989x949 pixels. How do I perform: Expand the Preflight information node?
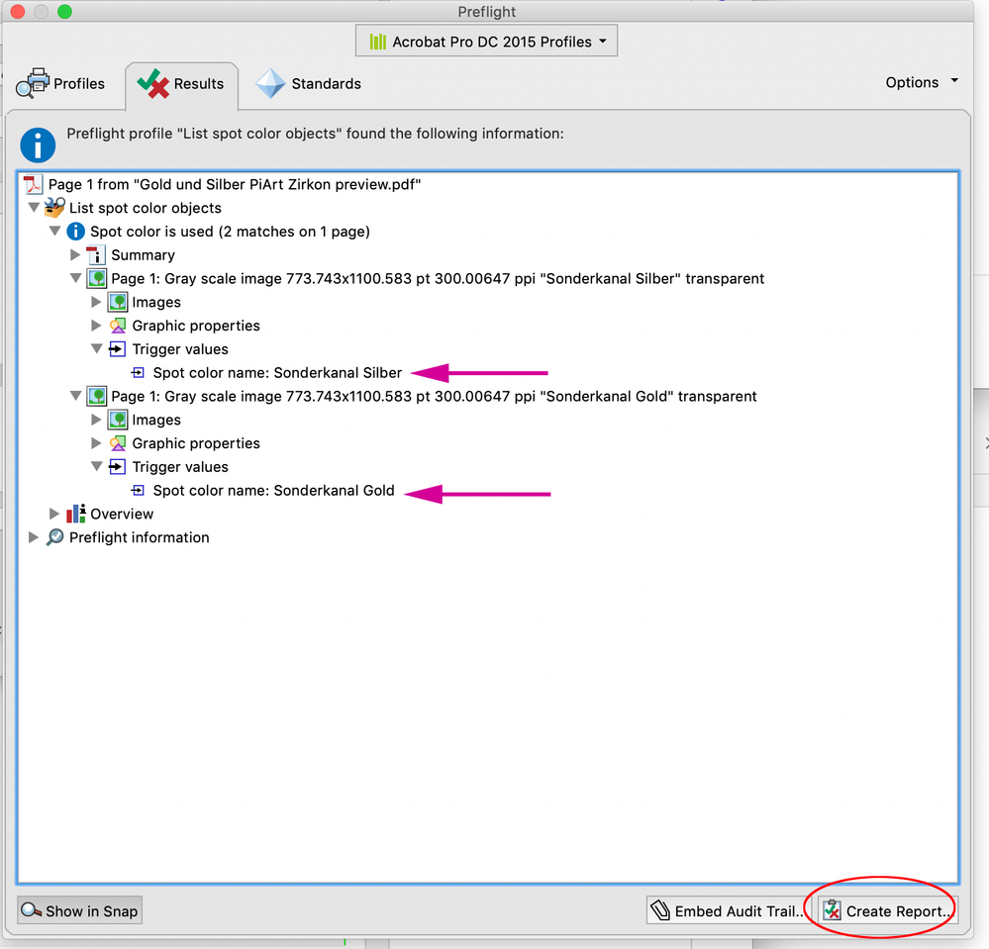(34, 537)
